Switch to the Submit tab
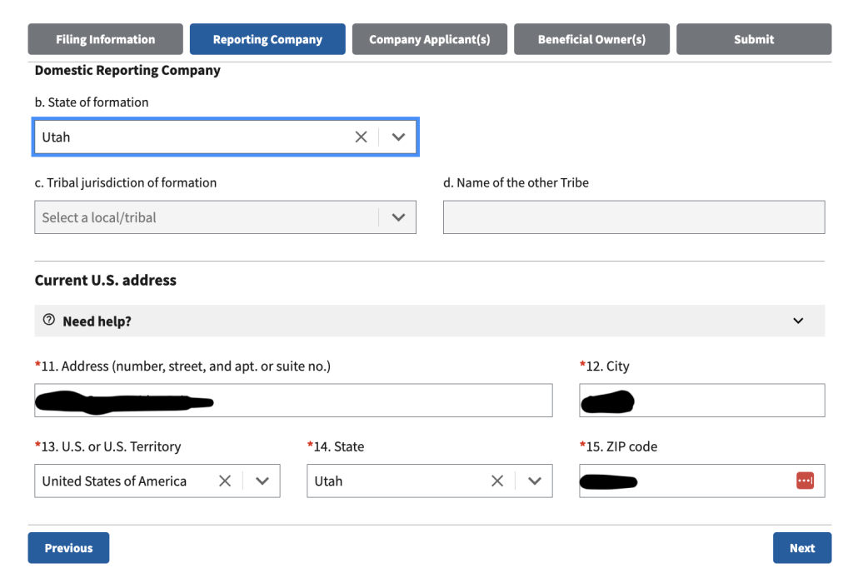 click(x=753, y=39)
